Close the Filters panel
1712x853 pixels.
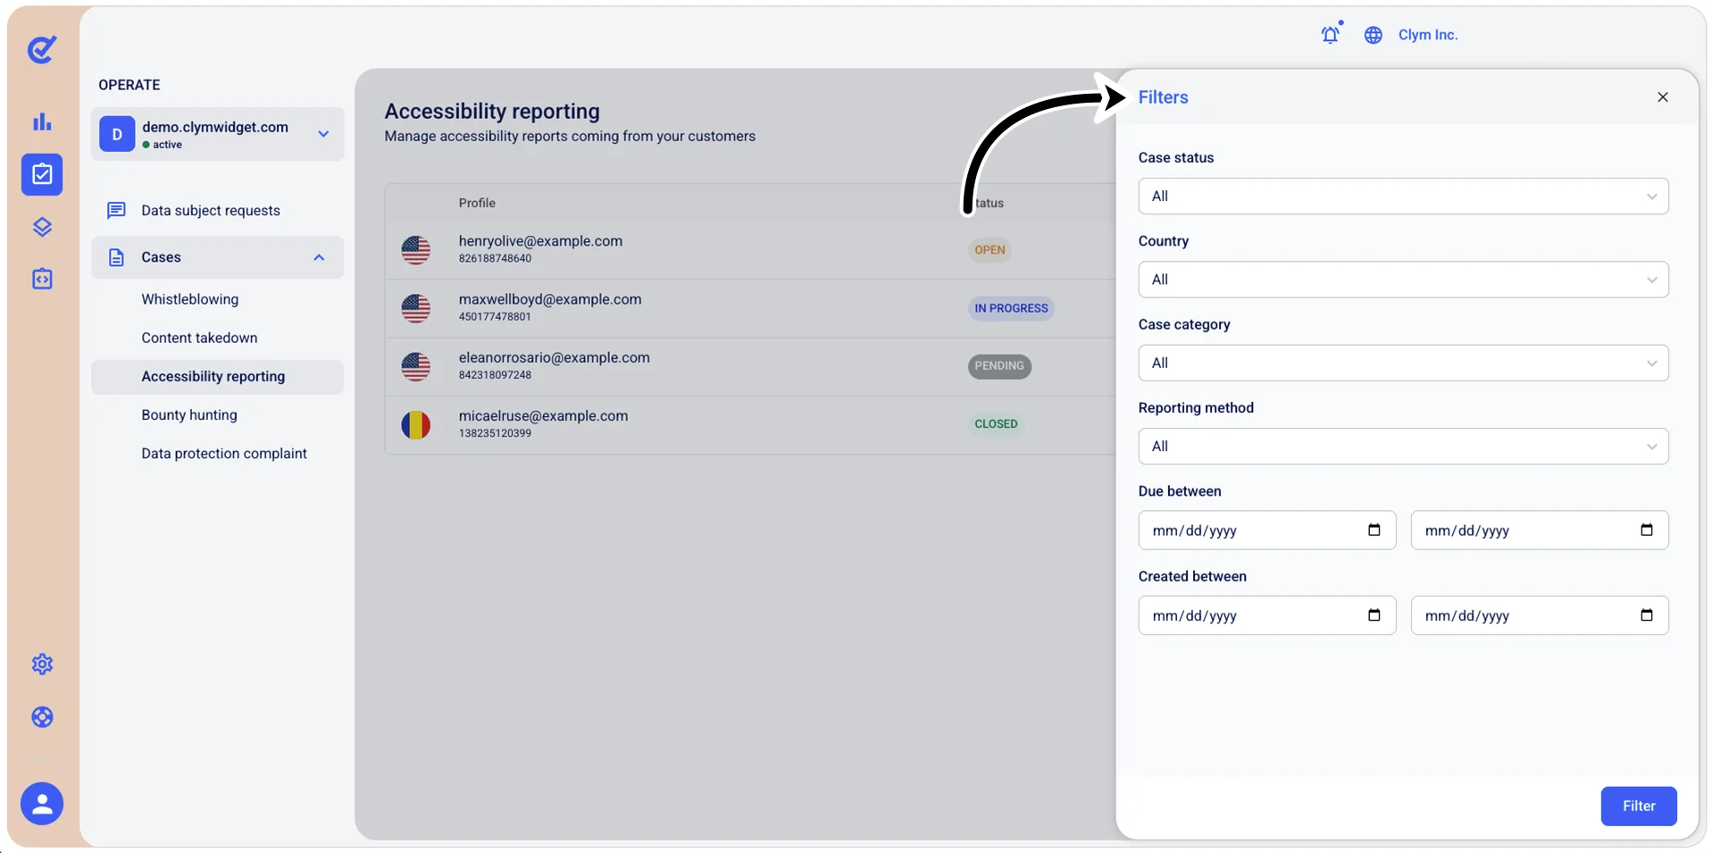[x=1663, y=96]
